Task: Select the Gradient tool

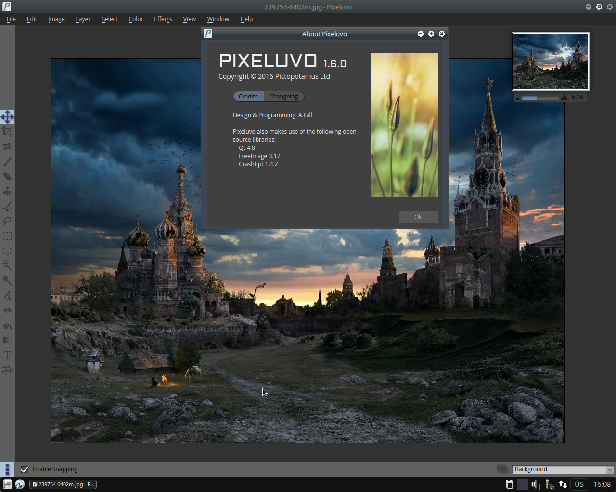Action: pos(7,340)
